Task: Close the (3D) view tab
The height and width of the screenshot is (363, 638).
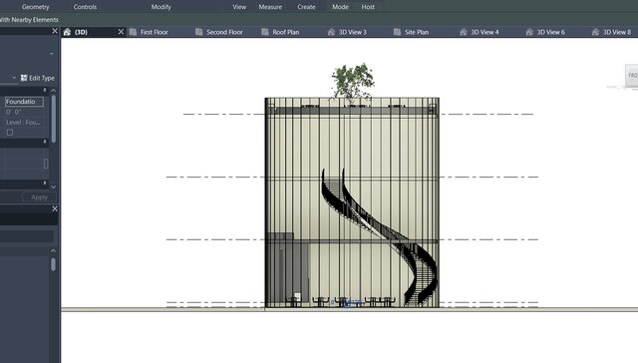Action: click(x=121, y=31)
